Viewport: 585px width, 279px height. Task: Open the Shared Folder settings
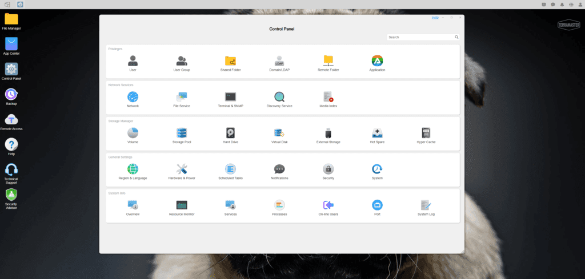(230, 61)
